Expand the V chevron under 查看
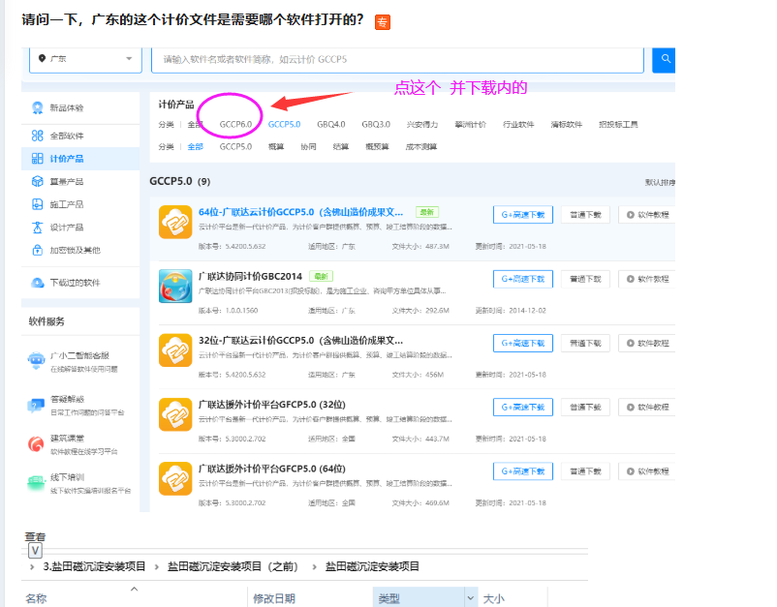The width and height of the screenshot is (777, 607). [x=35, y=550]
